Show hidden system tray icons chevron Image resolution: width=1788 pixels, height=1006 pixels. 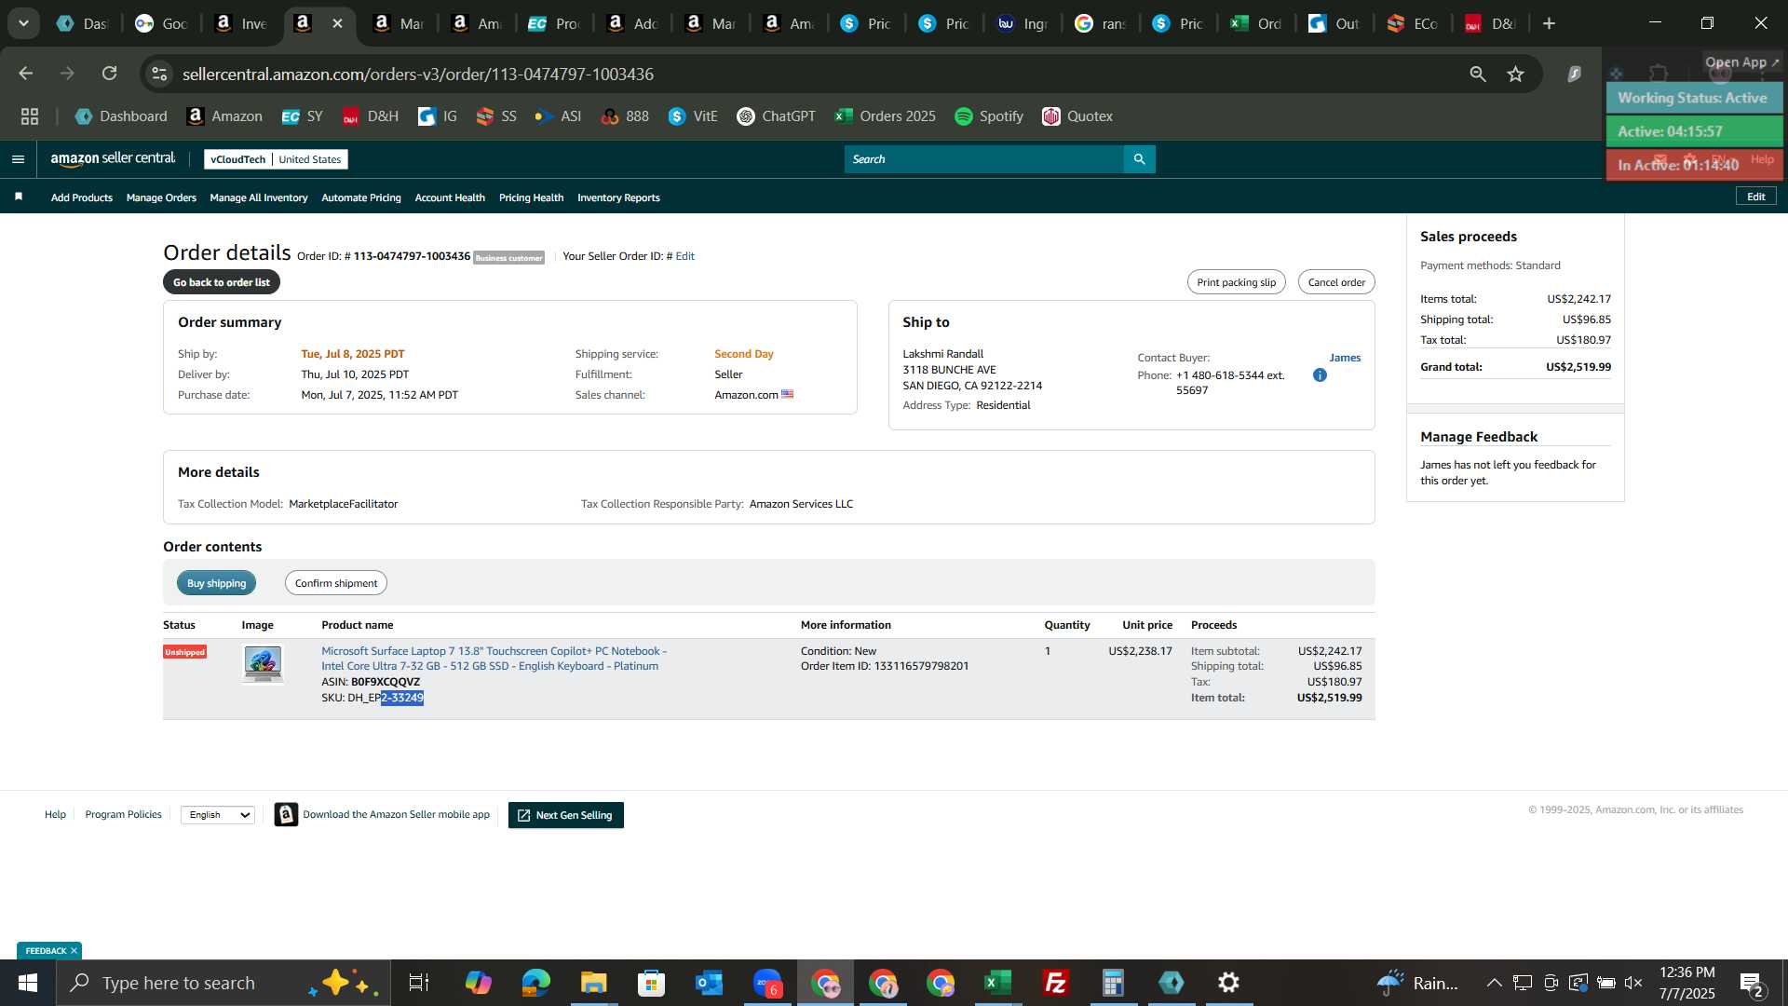pos(1494,983)
